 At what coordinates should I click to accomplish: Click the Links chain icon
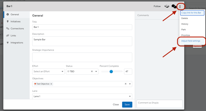[8, 35]
